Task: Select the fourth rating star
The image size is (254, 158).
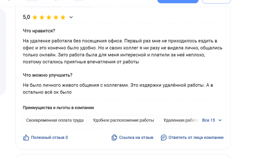Action: [x=56, y=17]
